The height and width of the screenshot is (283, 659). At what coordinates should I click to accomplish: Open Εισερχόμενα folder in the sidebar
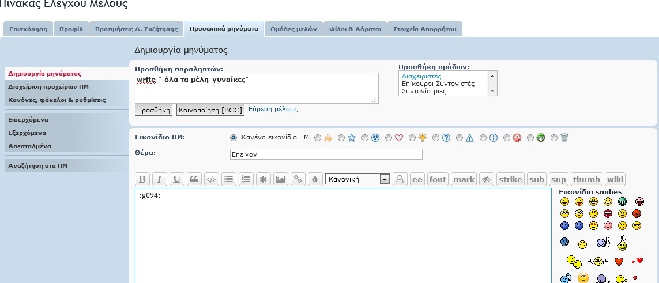28,120
